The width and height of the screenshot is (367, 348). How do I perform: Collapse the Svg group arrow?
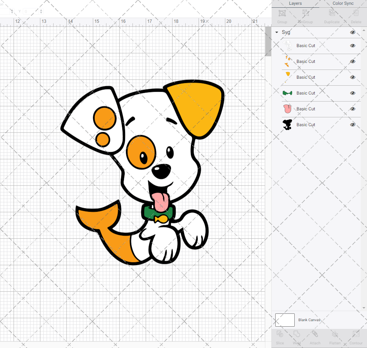(x=277, y=32)
